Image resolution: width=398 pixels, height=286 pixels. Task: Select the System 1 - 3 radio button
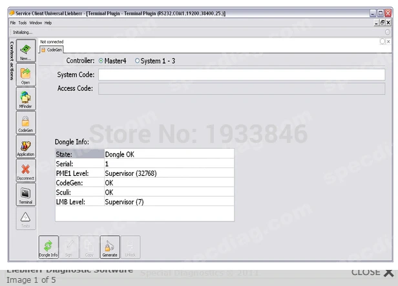[138, 61]
